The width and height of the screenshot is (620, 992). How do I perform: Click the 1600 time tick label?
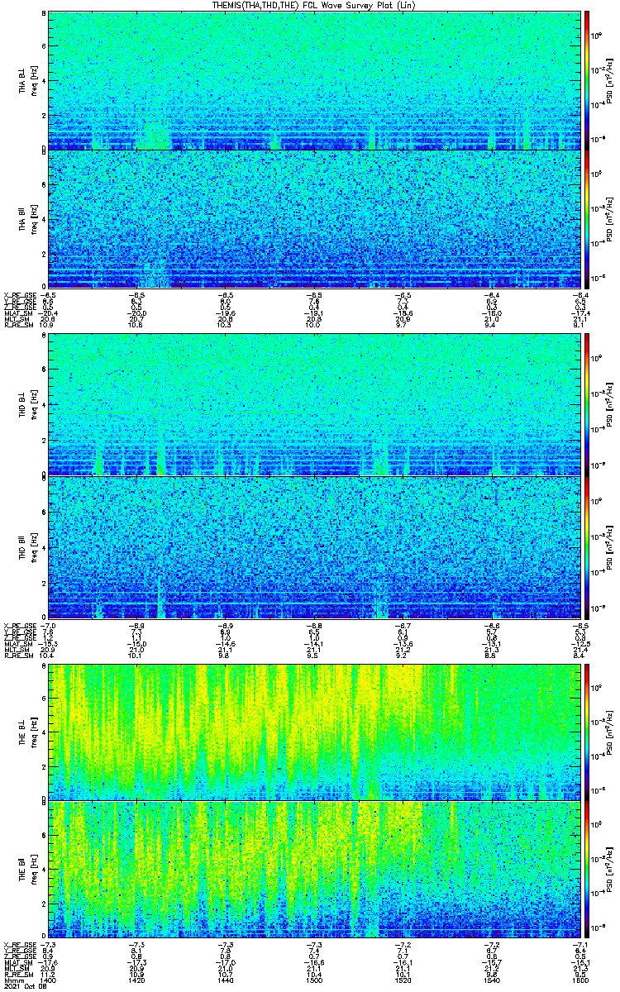coord(579,979)
